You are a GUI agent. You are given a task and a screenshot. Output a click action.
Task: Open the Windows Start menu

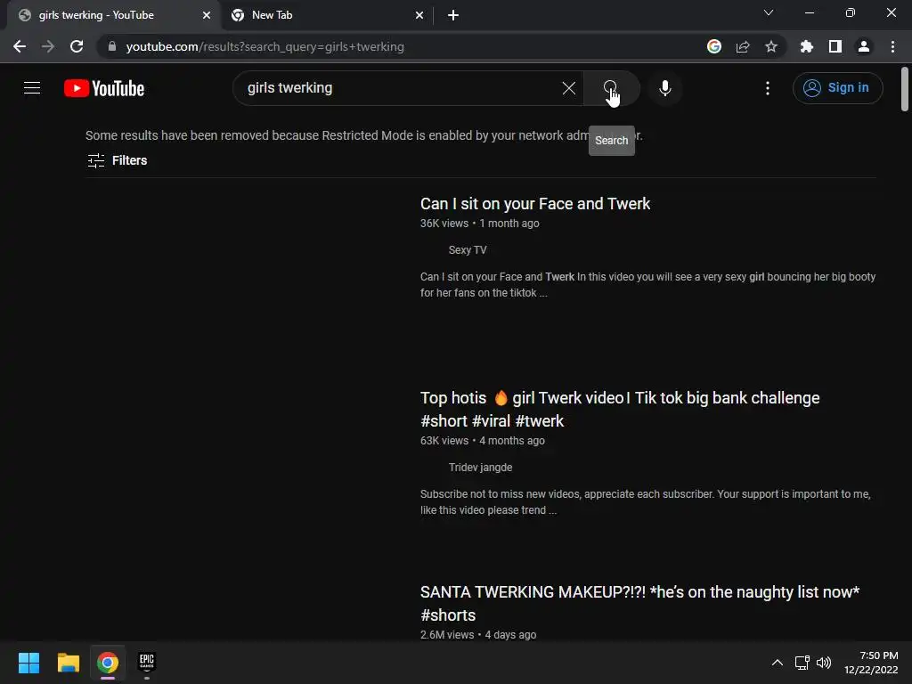28,663
